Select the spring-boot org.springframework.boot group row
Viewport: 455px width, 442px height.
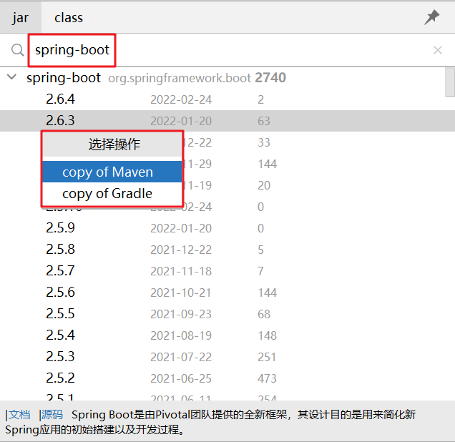[222, 78]
